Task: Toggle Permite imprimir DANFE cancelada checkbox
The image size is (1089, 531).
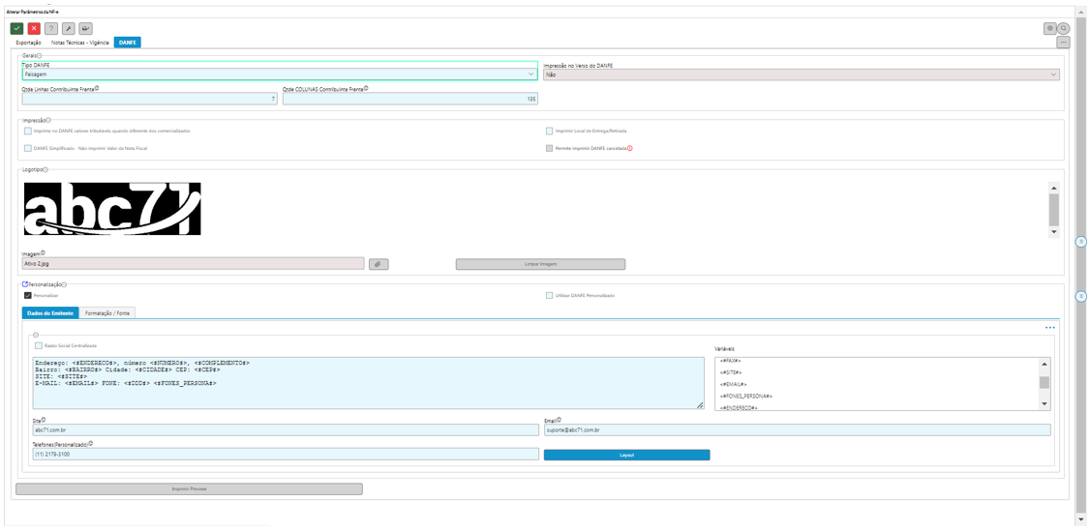Action: (550, 148)
